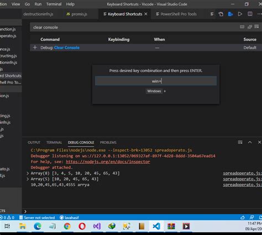The image size is (262, 235).
Task: Toggle Record Keys in search box
Action: (242, 27)
